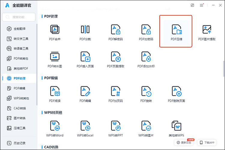
Task: Open the 更新日志 update log button
Action: 184,142
